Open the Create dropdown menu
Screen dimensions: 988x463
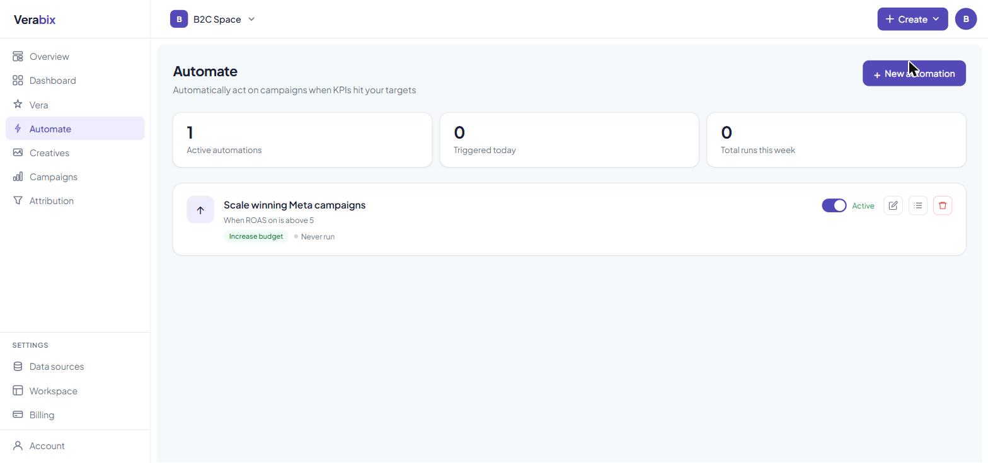pos(912,19)
